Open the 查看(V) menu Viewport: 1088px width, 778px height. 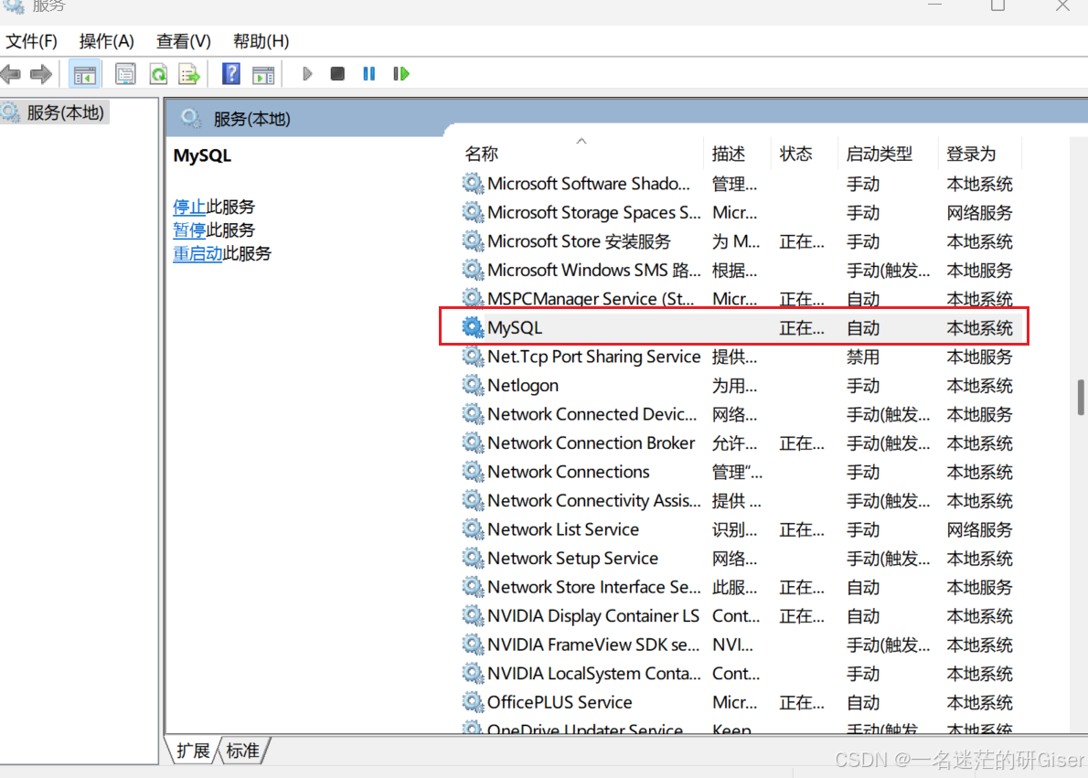coord(183,41)
